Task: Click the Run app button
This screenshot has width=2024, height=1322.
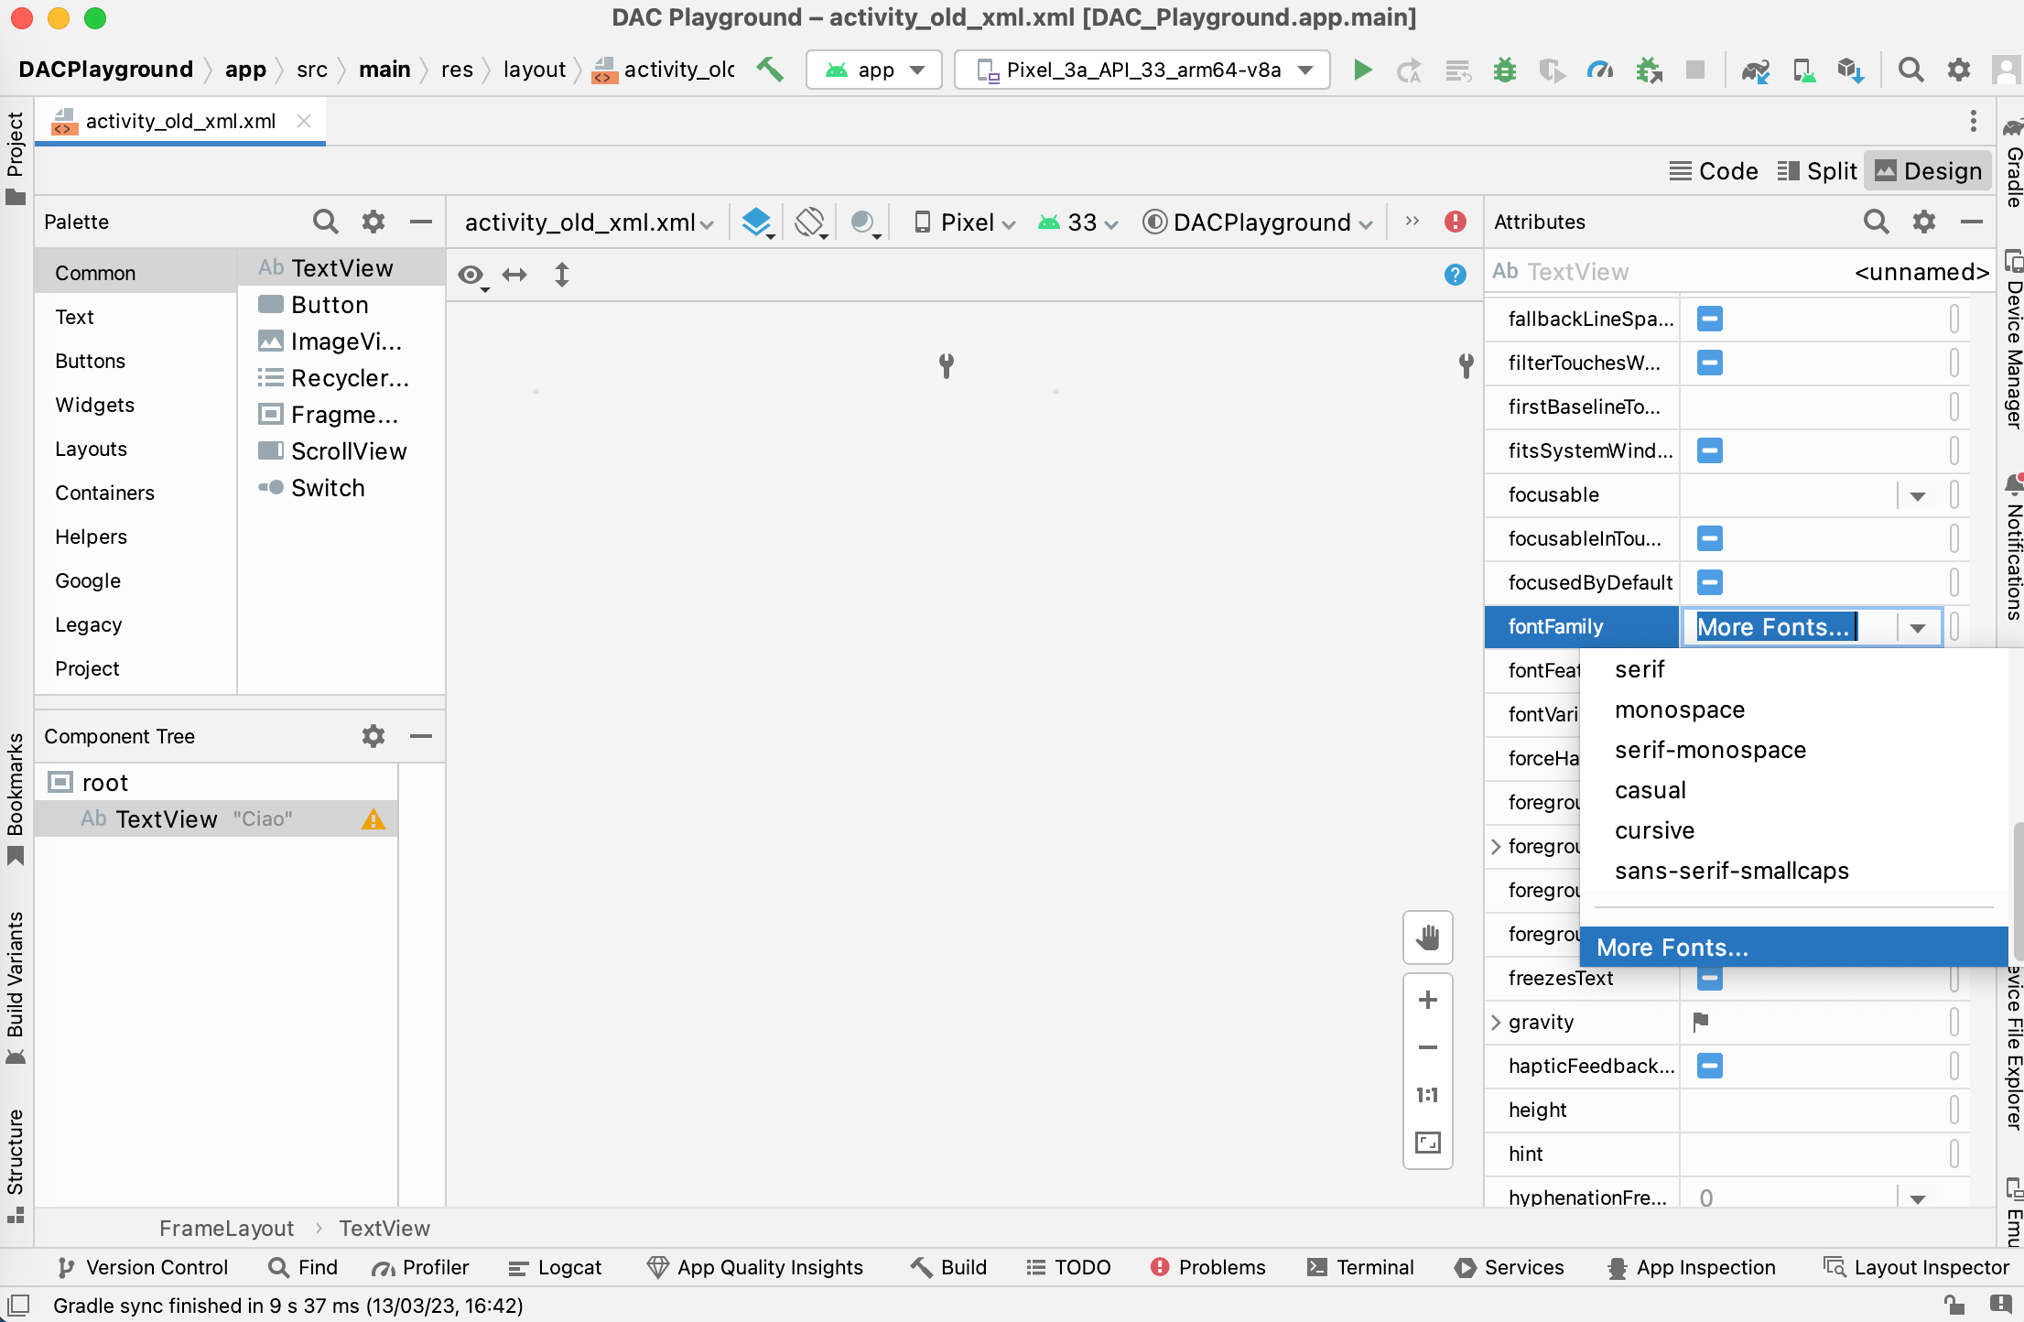Action: [x=1358, y=70]
